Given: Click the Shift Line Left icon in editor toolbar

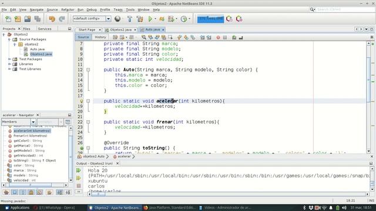Looking at the screenshot, I should (202, 38).
